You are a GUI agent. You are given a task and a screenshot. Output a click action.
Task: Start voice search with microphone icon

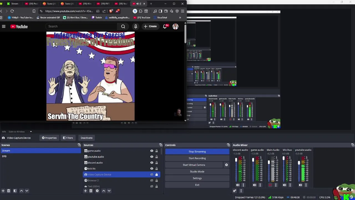[136, 26]
